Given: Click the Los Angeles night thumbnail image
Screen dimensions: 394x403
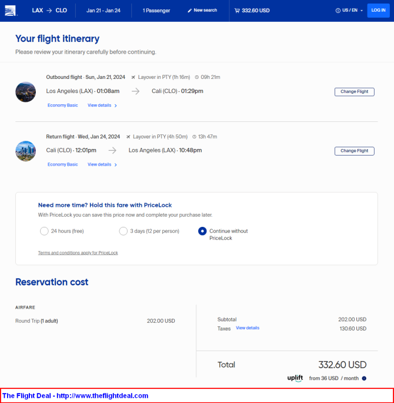Looking at the screenshot, I should 26,92.
